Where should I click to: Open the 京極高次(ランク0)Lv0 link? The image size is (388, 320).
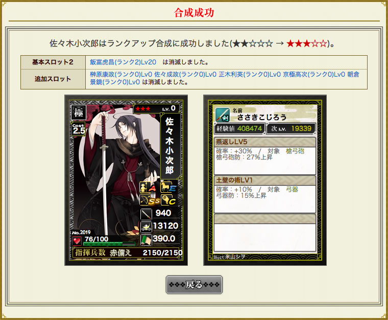pyautogui.click(x=314, y=74)
